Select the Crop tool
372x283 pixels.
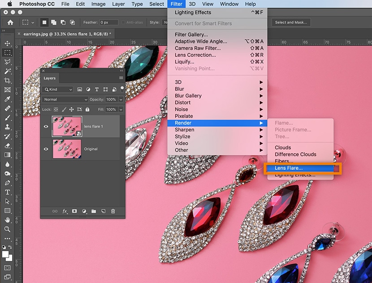(8, 80)
